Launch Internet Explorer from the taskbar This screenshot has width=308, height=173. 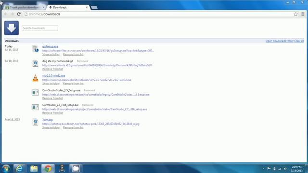(19, 169)
